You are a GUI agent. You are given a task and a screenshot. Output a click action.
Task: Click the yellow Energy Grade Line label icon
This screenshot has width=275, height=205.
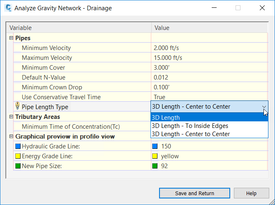[x=18, y=156]
